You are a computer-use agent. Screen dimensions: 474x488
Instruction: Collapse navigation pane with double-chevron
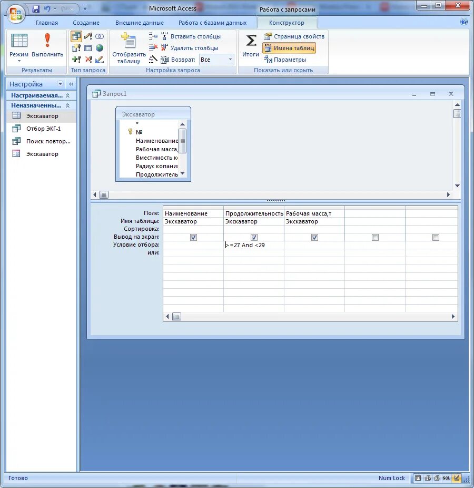pyautogui.click(x=71, y=84)
